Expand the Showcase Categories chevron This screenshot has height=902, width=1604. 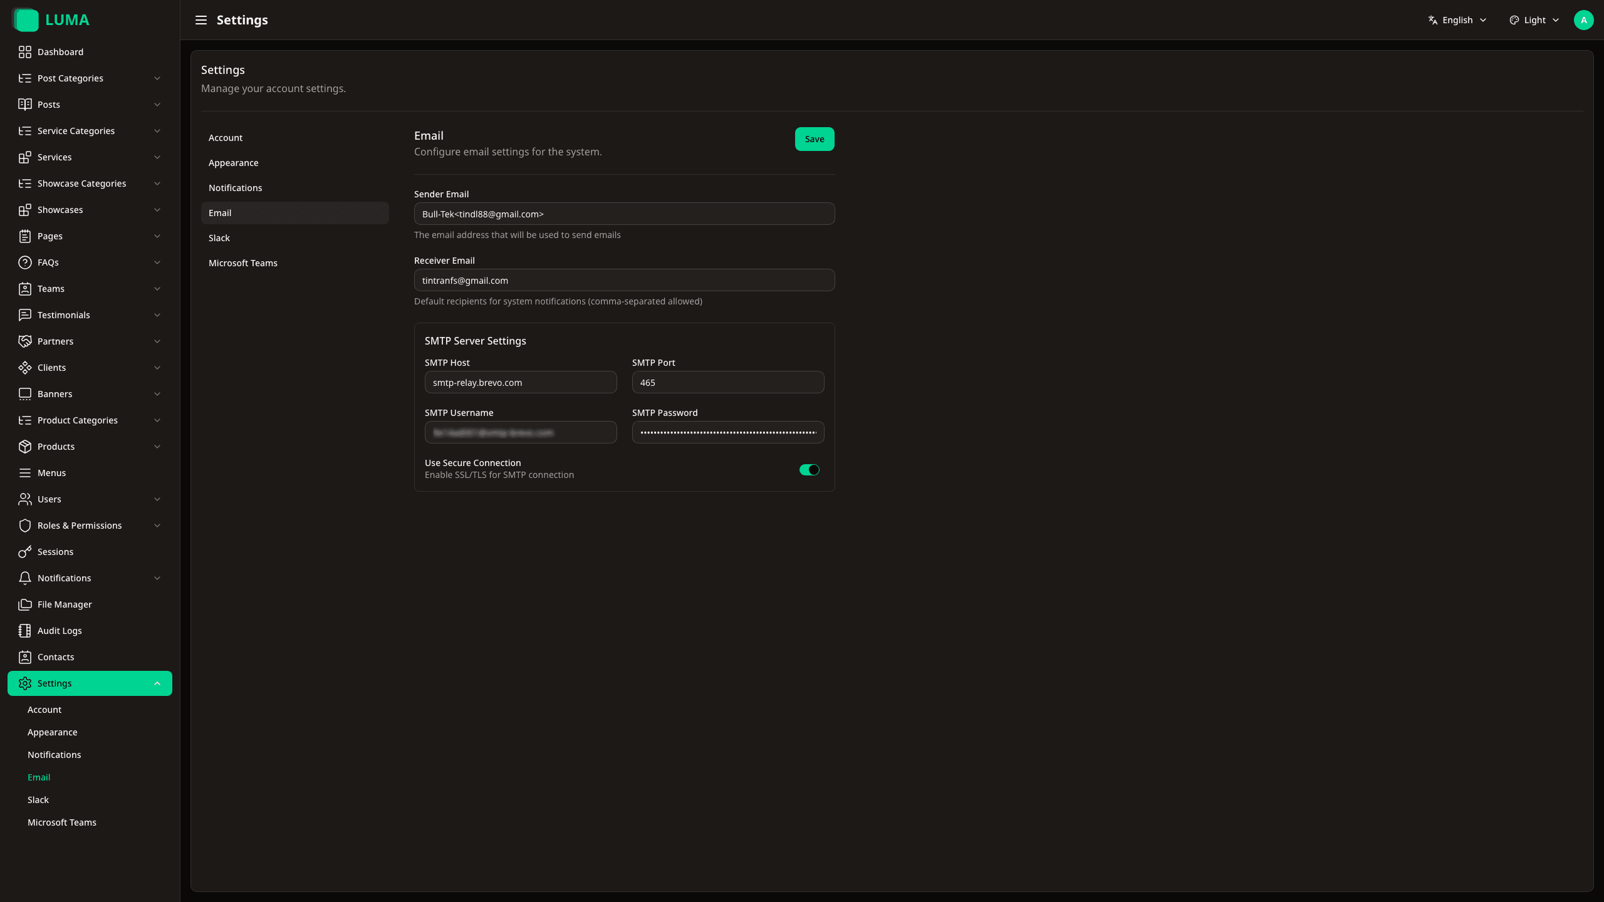point(157,184)
